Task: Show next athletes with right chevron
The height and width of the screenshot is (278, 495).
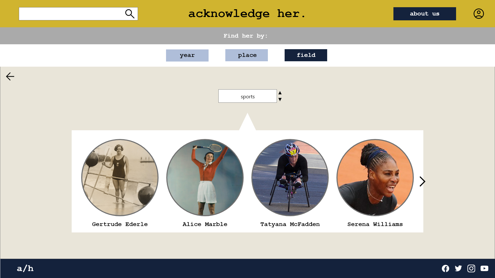Action: 422,181
